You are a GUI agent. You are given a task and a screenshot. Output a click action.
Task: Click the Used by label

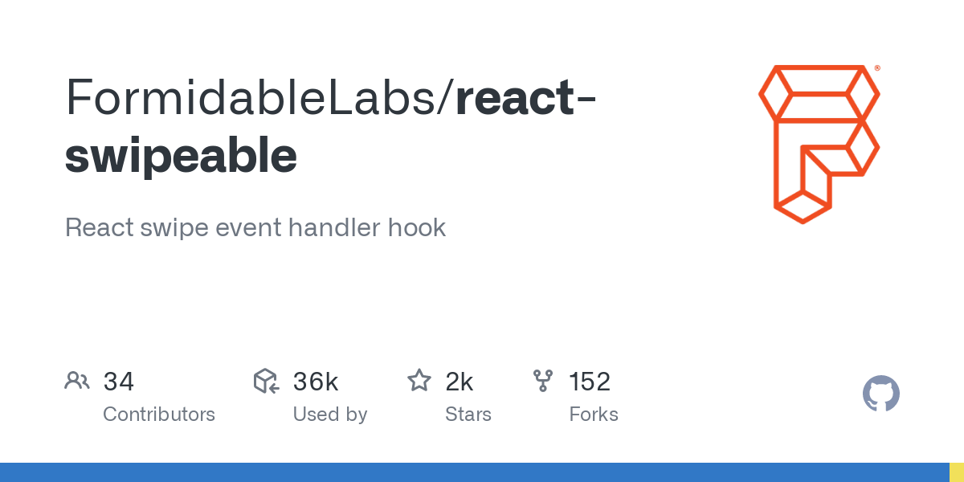pyautogui.click(x=330, y=415)
